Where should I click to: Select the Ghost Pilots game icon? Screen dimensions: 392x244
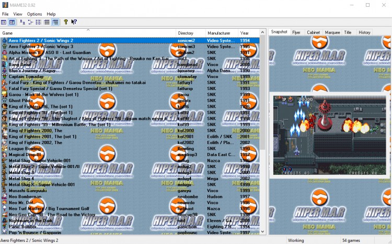pyautogui.click(x=5, y=101)
